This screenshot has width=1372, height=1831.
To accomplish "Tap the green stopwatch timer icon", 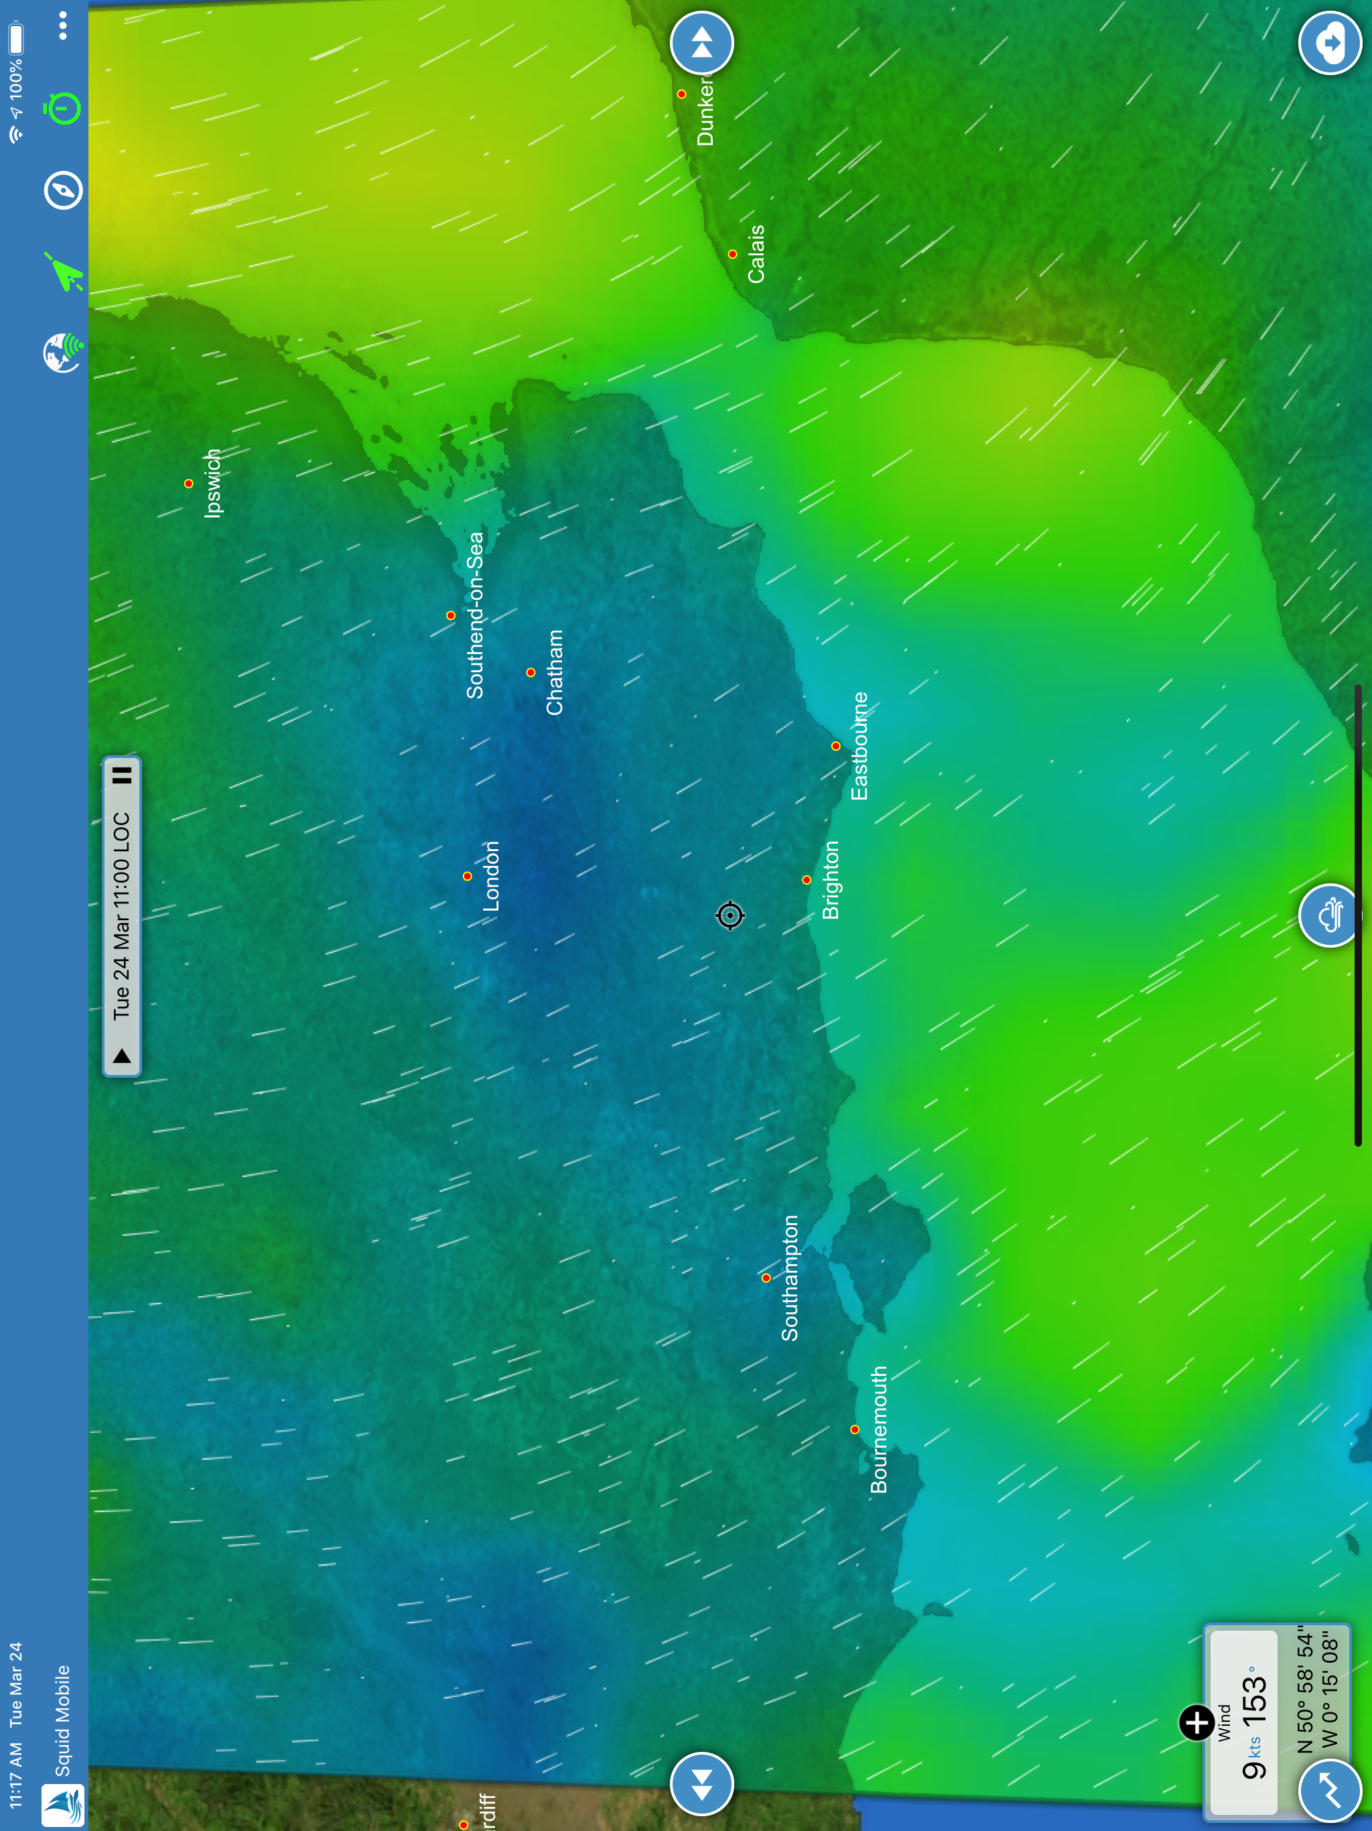I will coord(63,109).
